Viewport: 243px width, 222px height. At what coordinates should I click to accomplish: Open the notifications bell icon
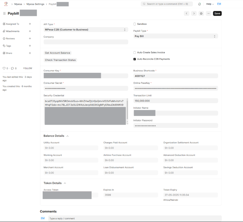199,4
